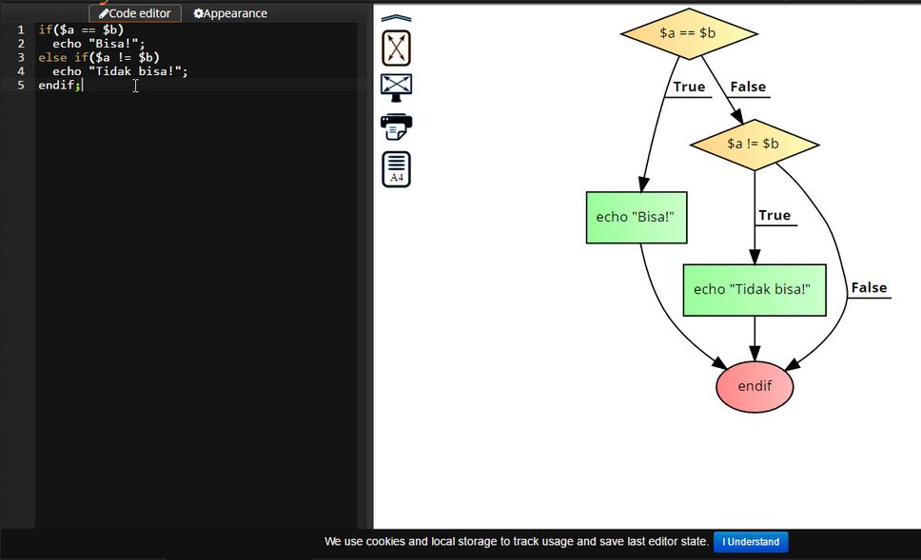This screenshot has width=921, height=560.
Task: Click the gear icon on Appearance tab
Action: pyautogui.click(x=198, y=12)
